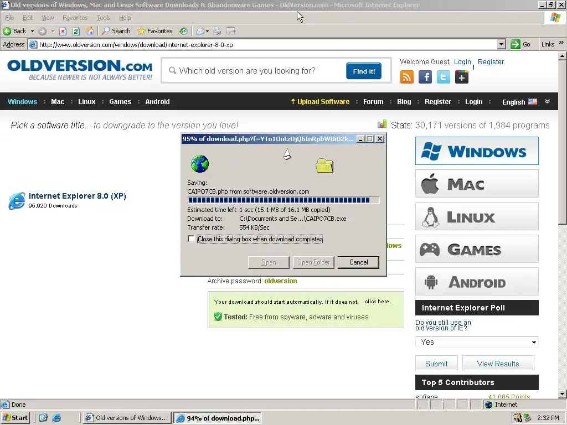Open the View menu
The width and height of the screenshot is (567, 425).
[48, 18]
